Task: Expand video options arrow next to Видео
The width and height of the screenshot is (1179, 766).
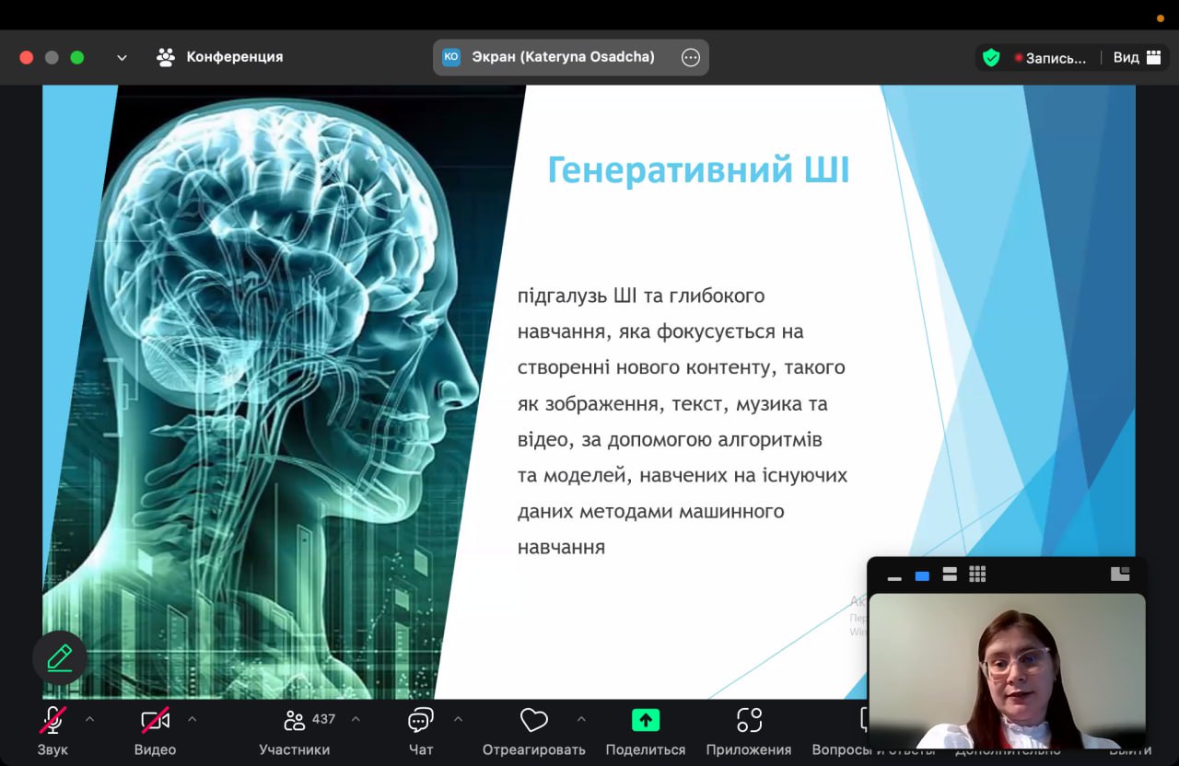Action: click(192, 719)
